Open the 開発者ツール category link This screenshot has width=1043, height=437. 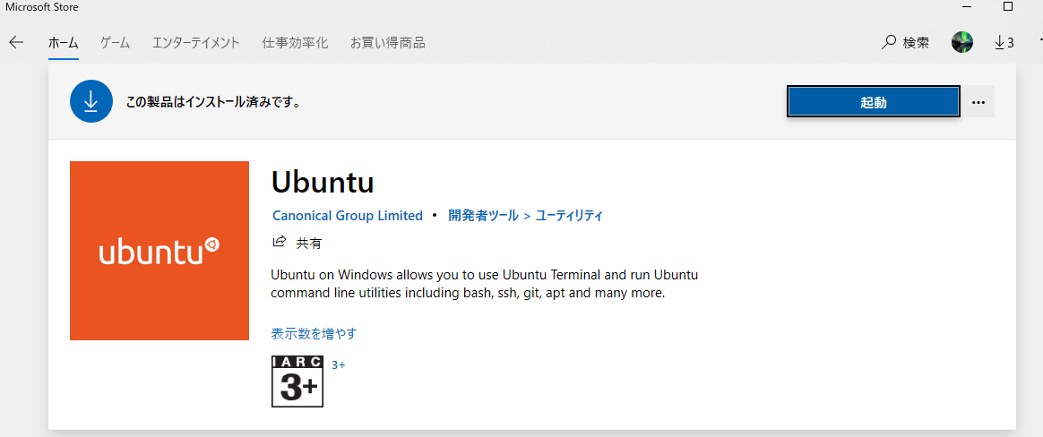pyautogui.click(x=483, y=216)
